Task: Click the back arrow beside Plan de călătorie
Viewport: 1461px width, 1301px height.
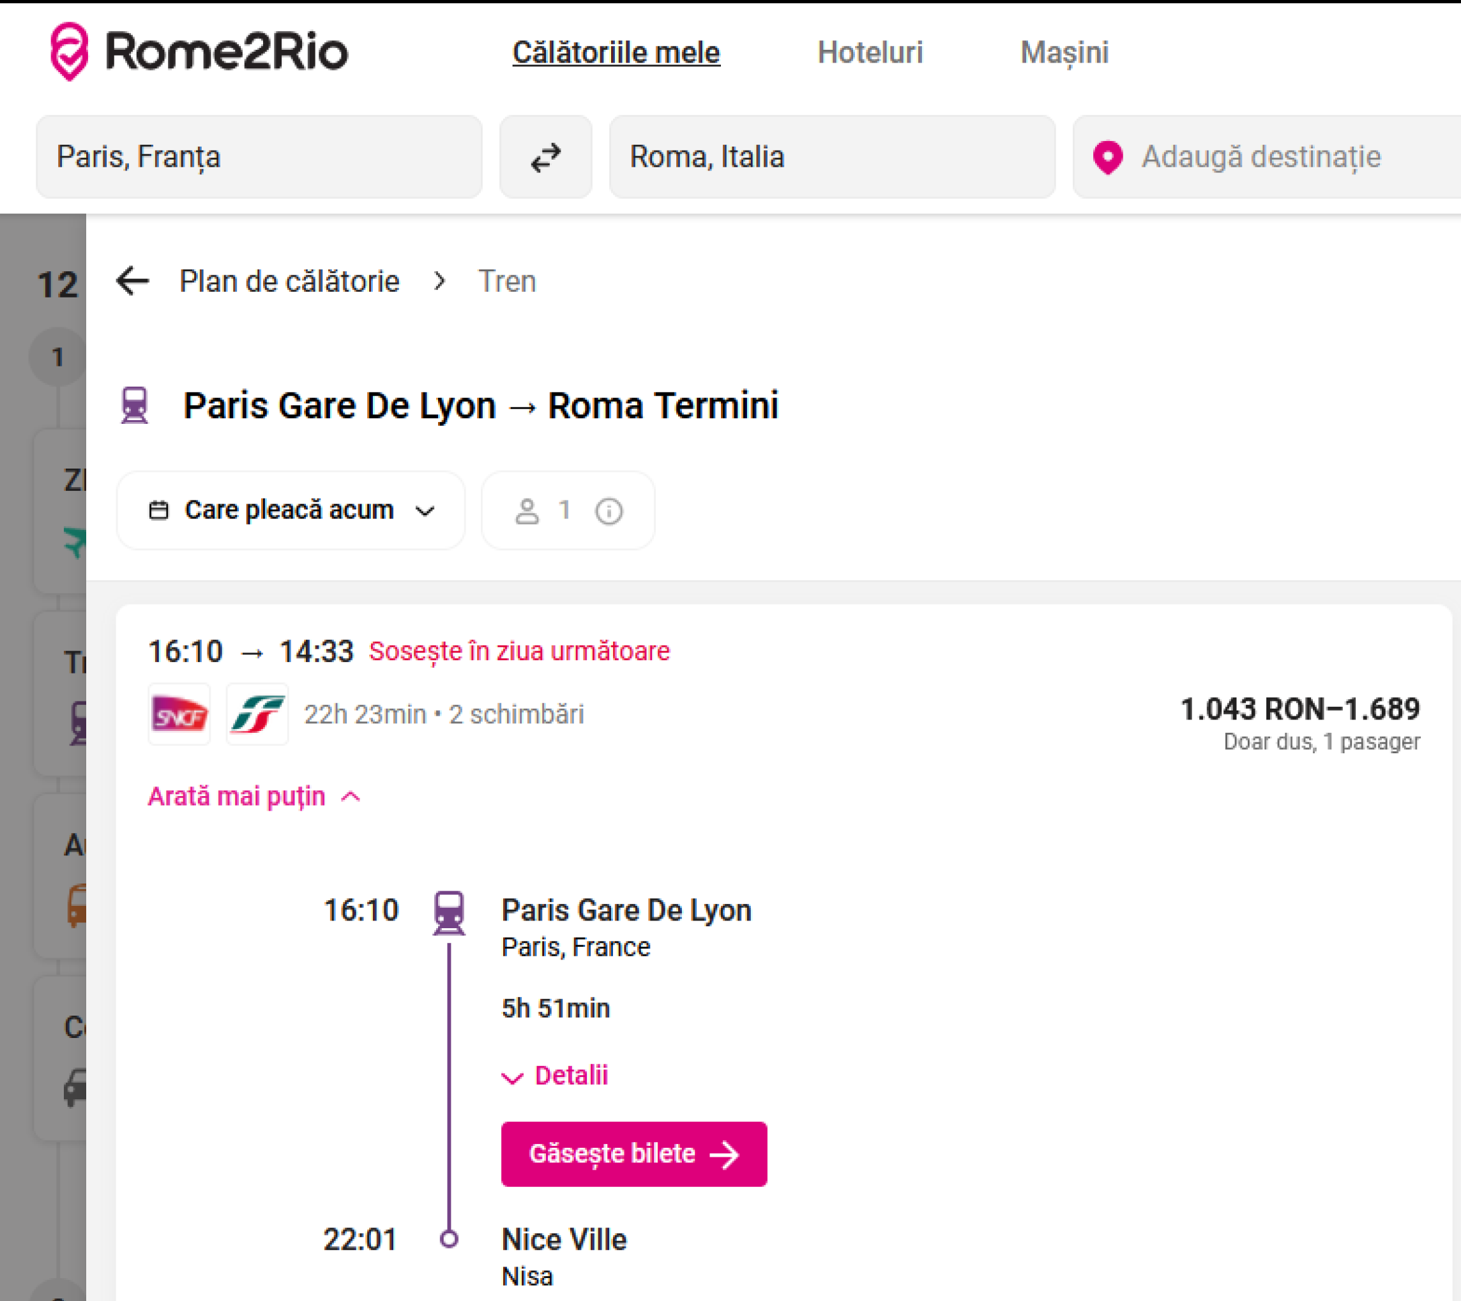Action: click(x=132, y=281)
